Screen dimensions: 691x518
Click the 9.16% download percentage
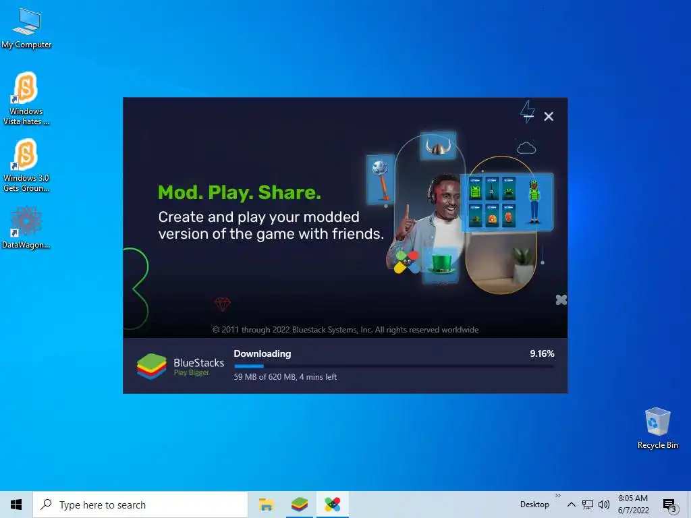[542, 353]
